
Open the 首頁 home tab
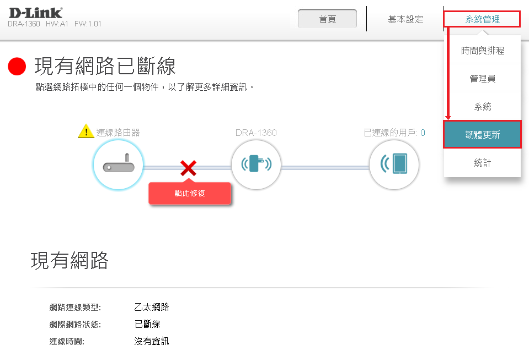pyautogui.click(x=327, y=19)
